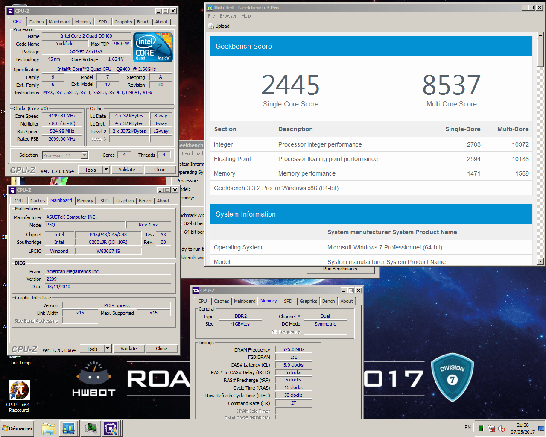The height and width of the screenshot is (437, 546).
Task: Click the DRAM Frequency value 525.0 MHz
Action: (x=293, y=349)
